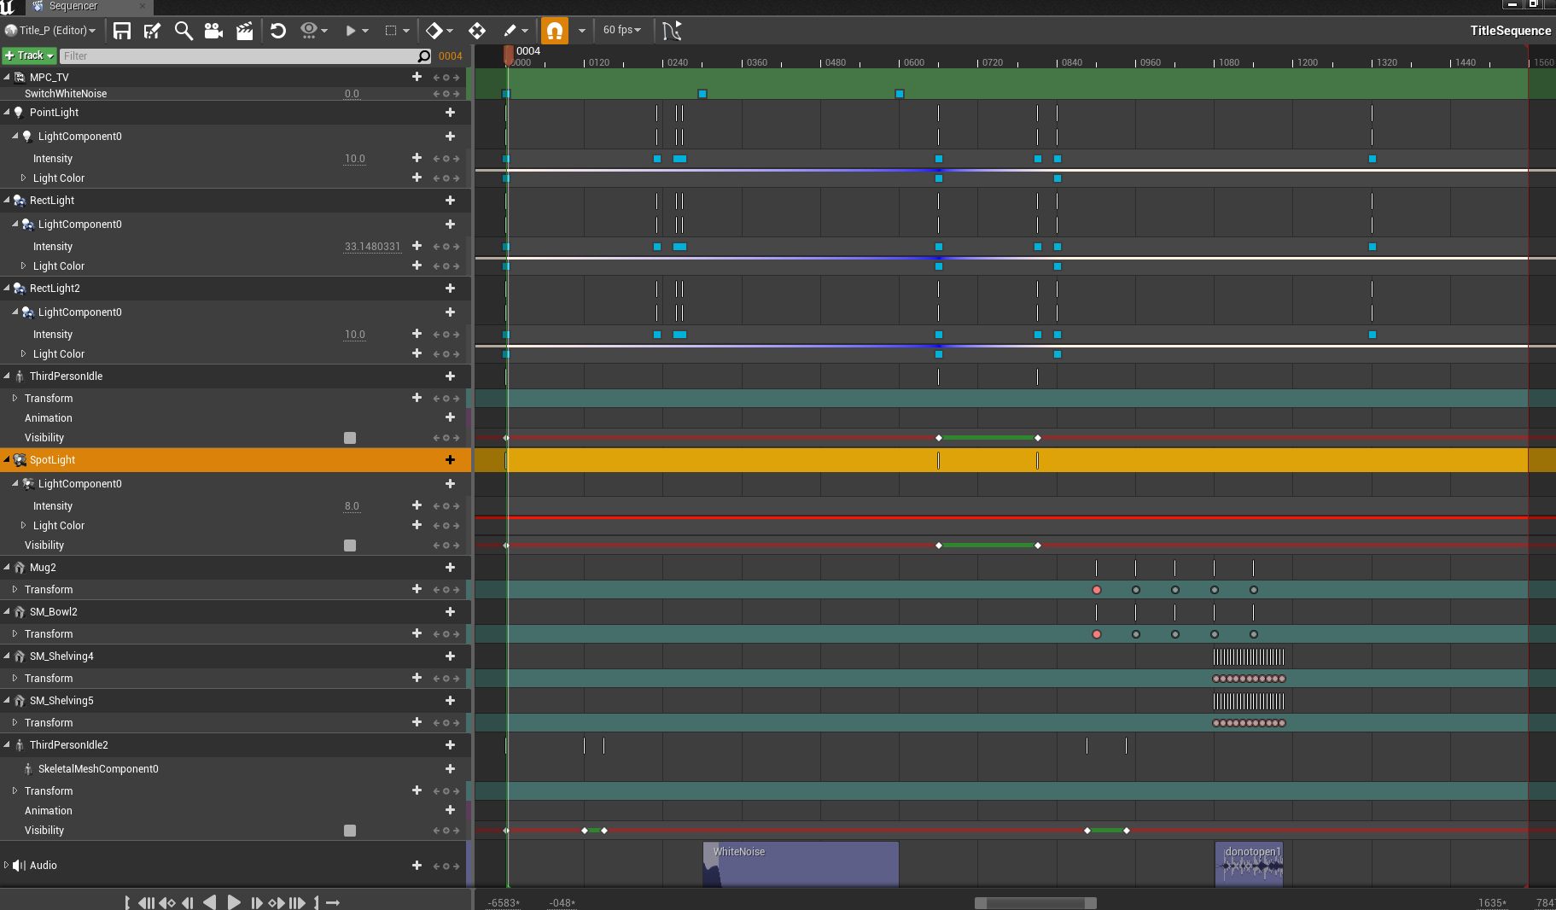1556x910 pixels.
Task: Expand PointLight Light Color track
Action: (x=23, y=178)
